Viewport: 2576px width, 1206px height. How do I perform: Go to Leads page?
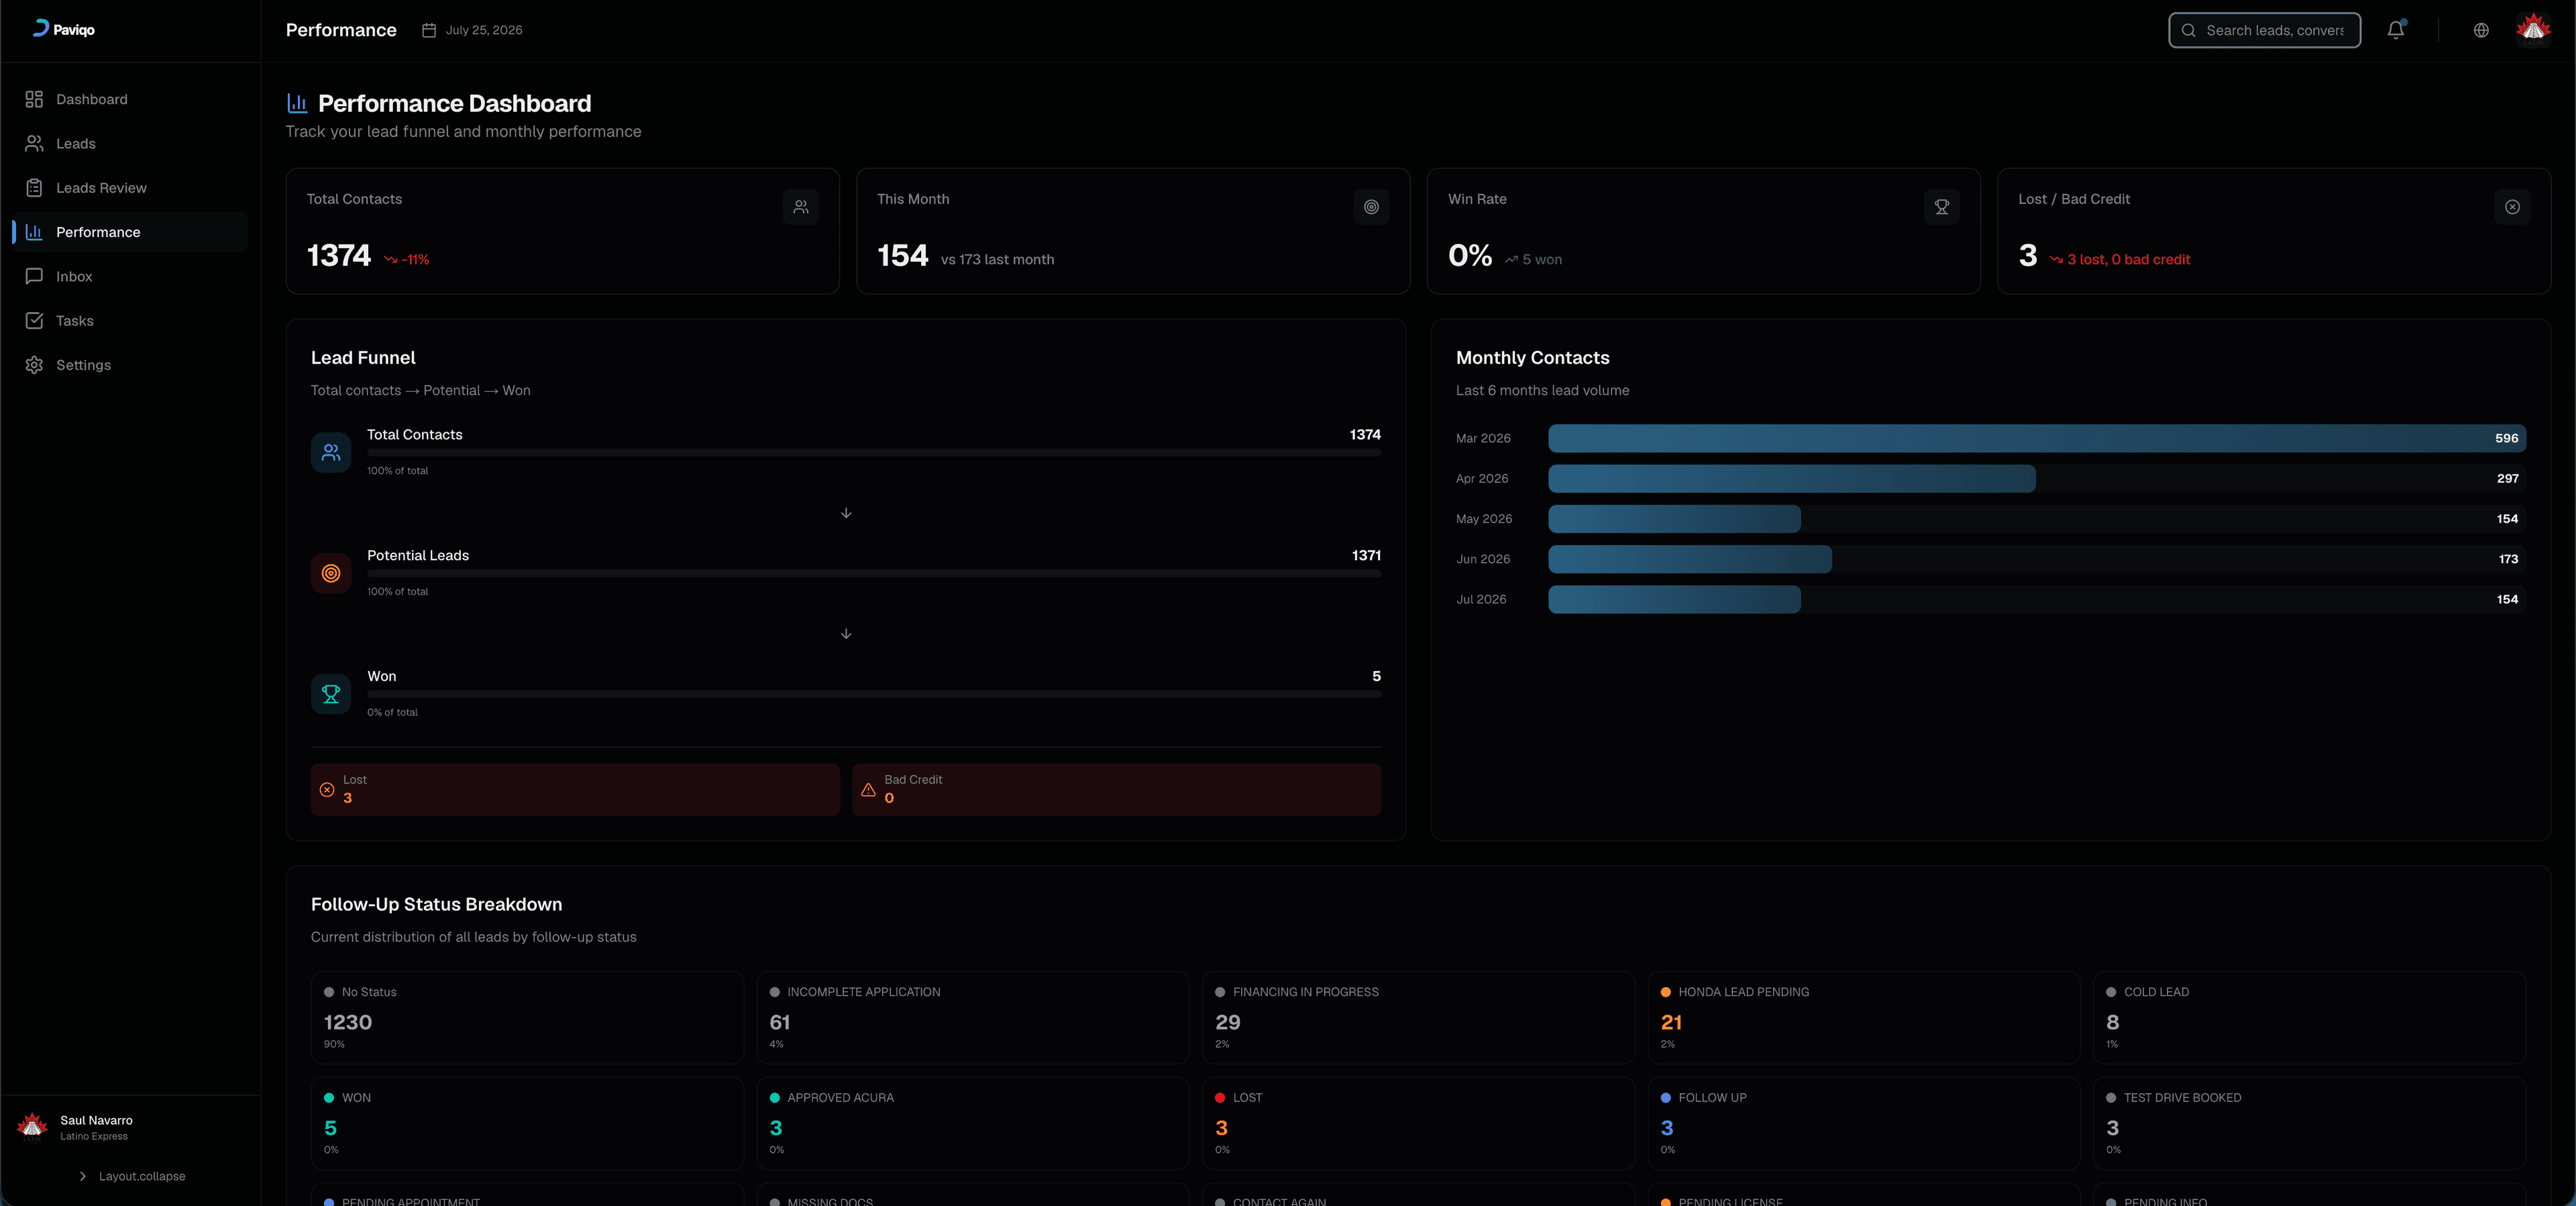pos(130,143)
